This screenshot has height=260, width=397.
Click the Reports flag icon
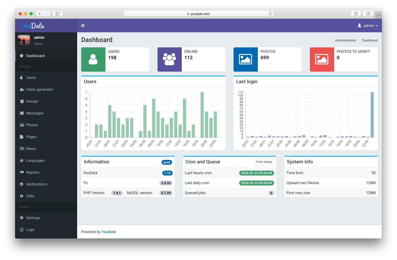tap(22, 172)
